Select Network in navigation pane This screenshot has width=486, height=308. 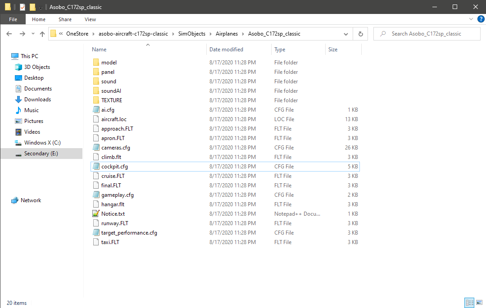click(31, 200)
